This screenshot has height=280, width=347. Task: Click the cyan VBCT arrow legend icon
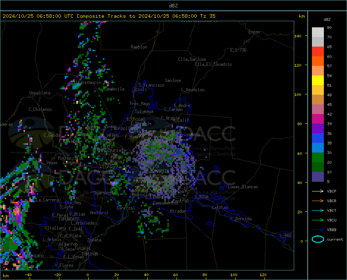pos(318,210)
